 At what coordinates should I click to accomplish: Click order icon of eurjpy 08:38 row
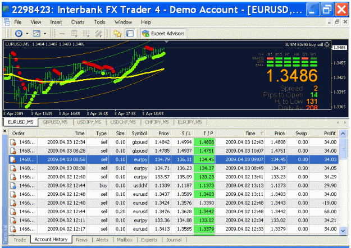coord(13,168)
